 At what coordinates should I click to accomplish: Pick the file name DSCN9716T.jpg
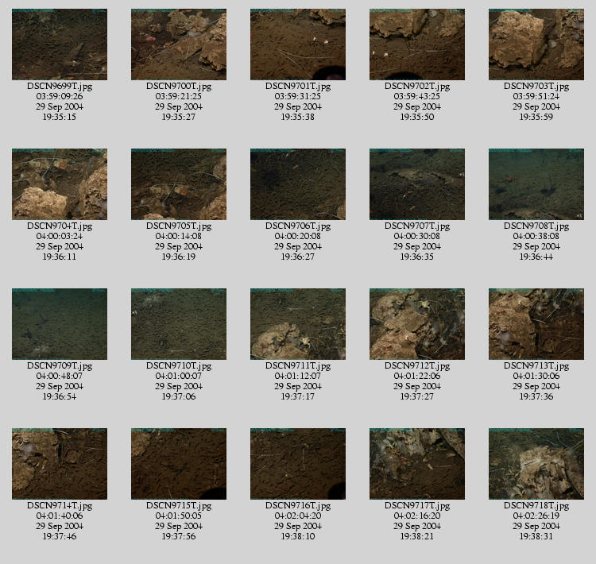tap(298, 506)
